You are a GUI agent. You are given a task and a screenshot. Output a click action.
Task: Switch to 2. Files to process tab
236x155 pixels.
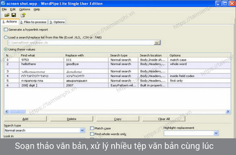(34, 22)
